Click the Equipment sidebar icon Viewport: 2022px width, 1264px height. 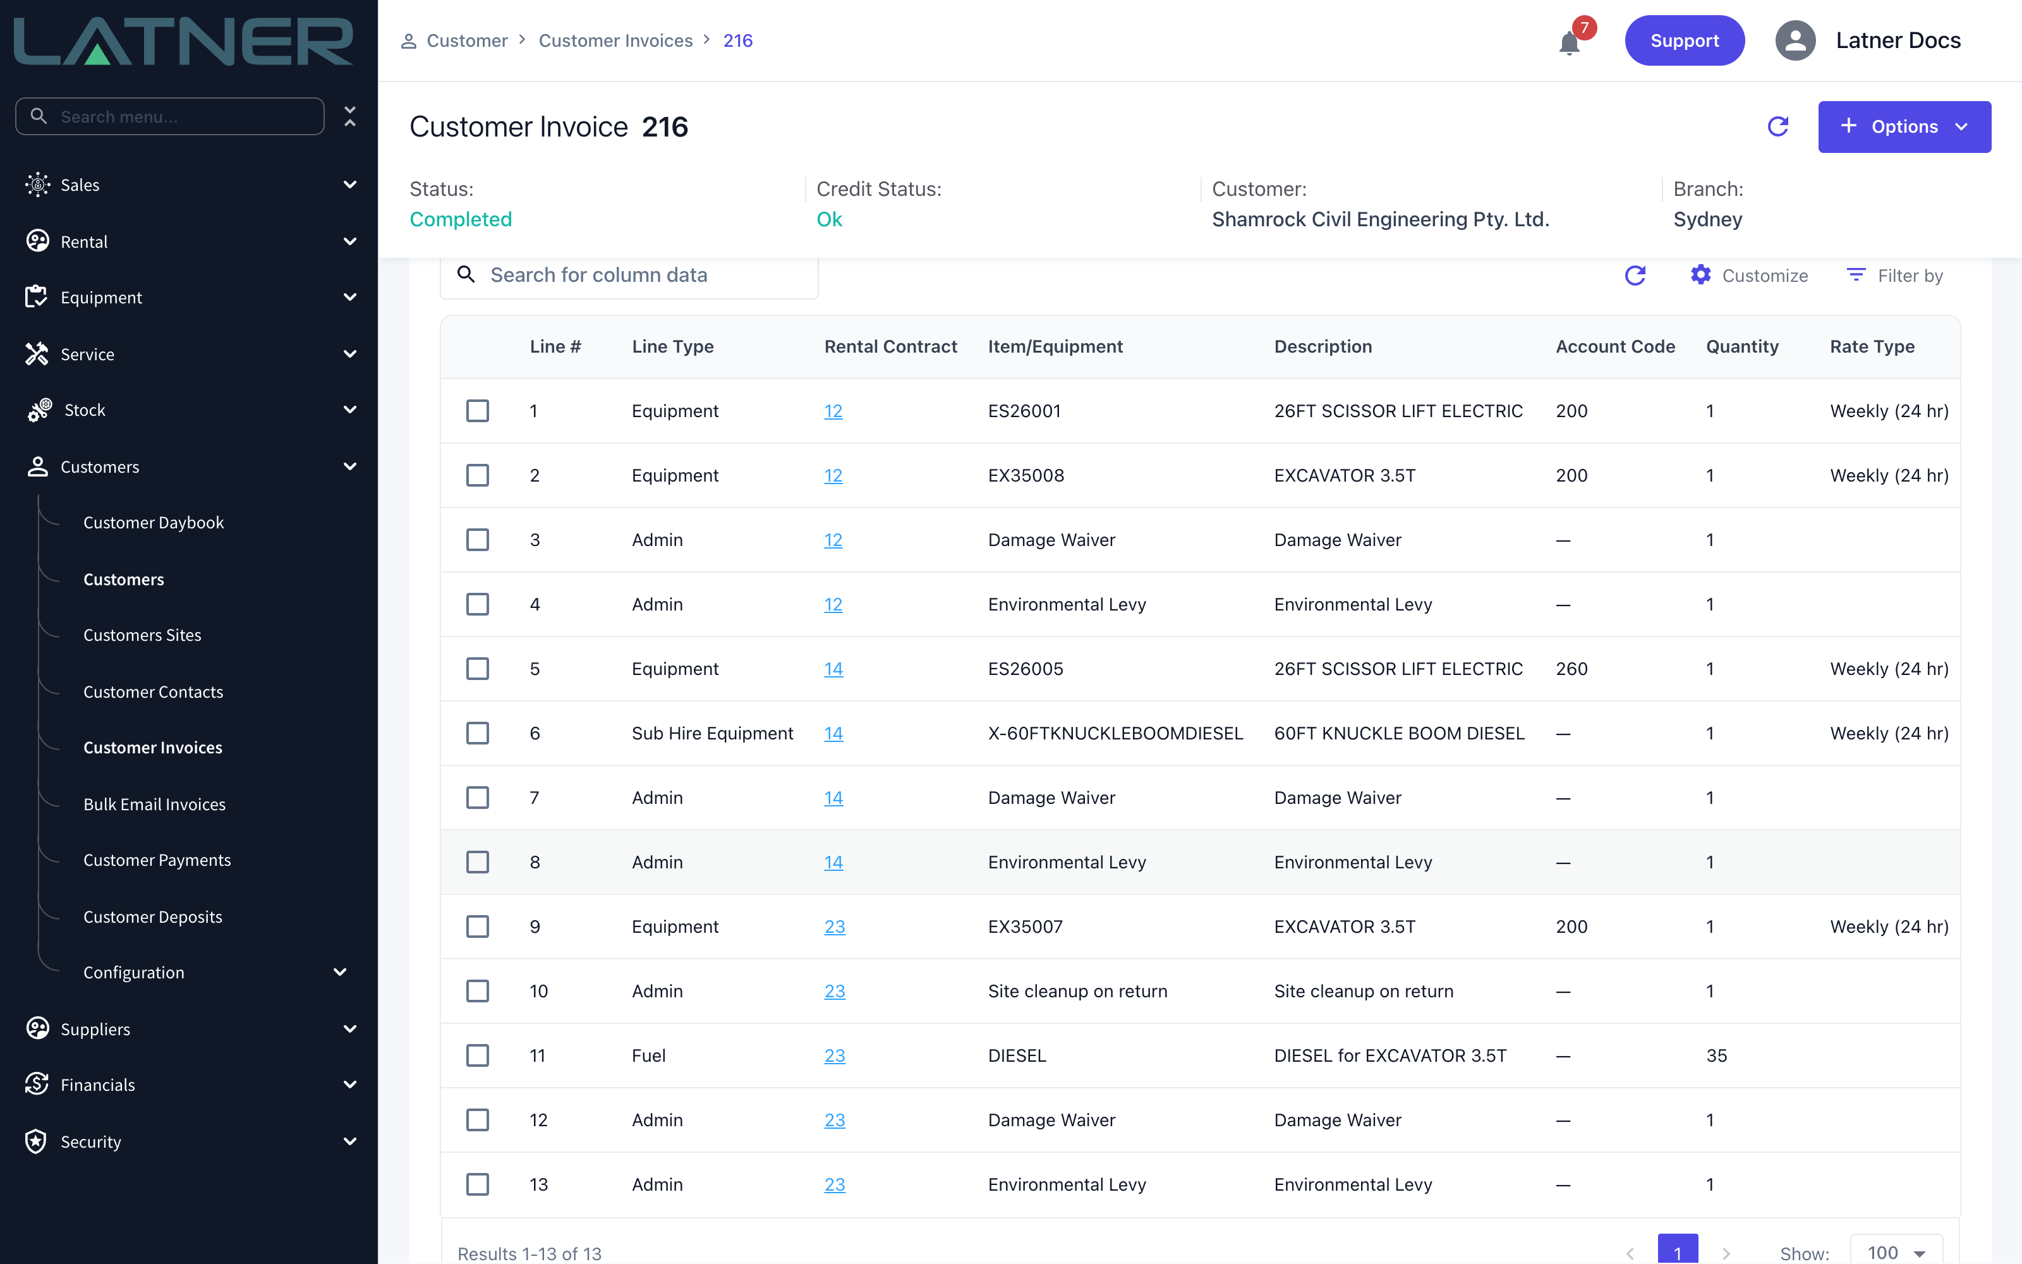[x=36, y=296]
